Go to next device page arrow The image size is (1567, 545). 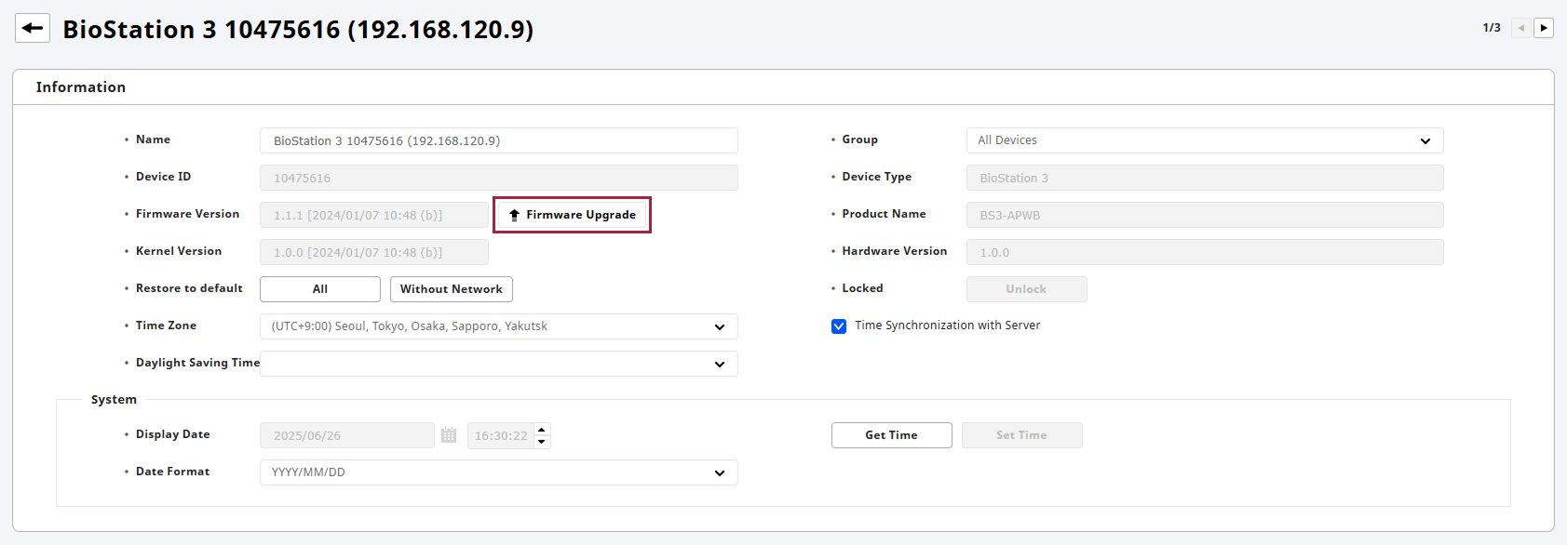(x=1544, y=28)
